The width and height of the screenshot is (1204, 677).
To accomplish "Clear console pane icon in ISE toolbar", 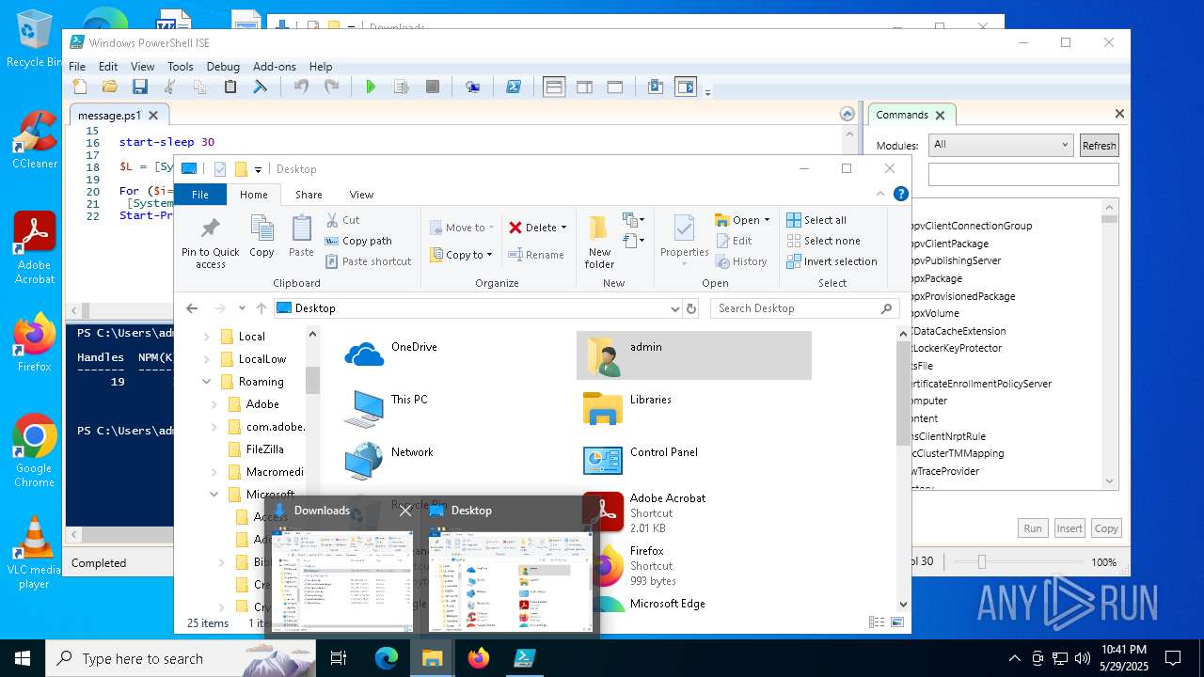I will point(261,87).
